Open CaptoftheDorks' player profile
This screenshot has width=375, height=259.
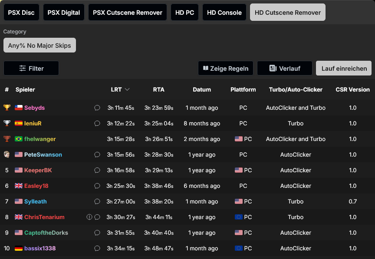(46, 233)
